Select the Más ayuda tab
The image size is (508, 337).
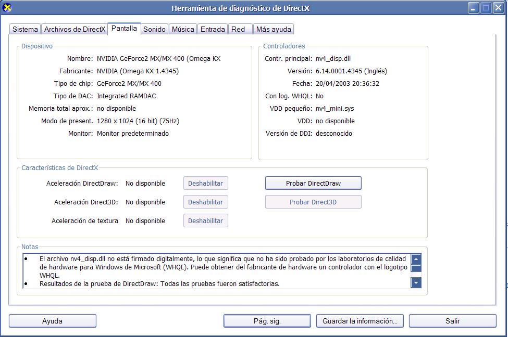point(274,29)
